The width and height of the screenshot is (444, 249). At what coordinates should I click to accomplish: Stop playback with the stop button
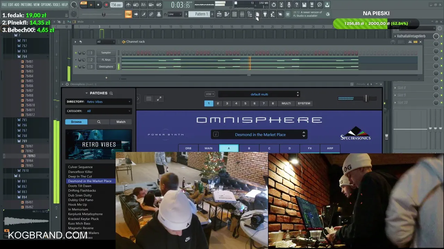tap(99, 5)
